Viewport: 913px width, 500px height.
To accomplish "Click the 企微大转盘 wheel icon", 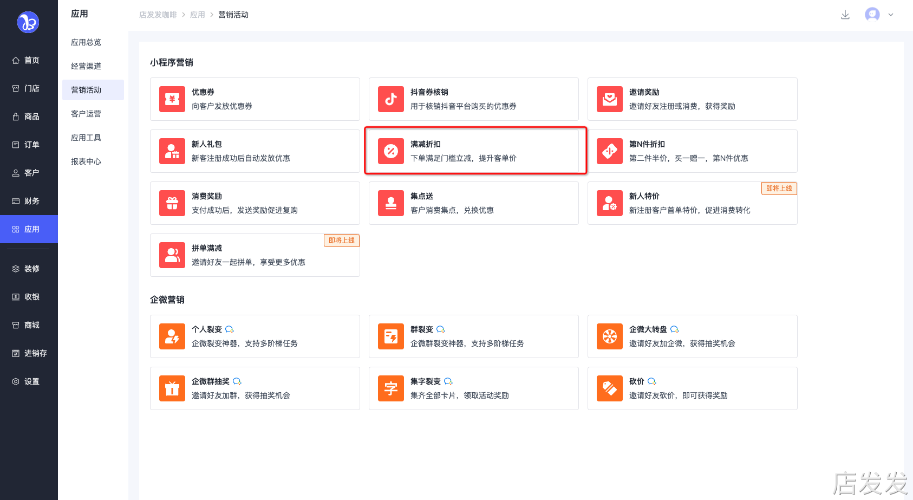I will pos(610,336).
